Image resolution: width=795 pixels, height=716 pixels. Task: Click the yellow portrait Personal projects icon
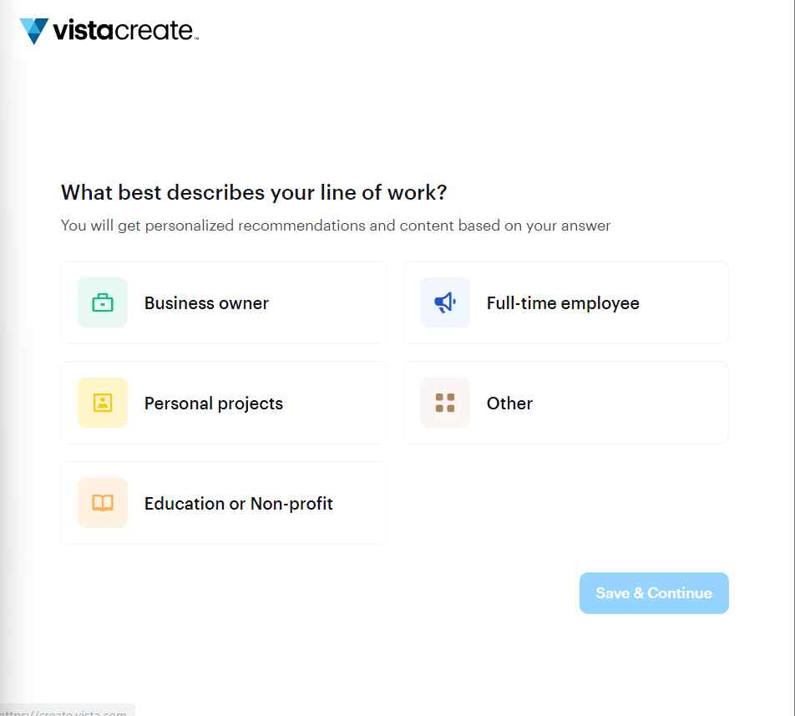pos(103,403)
